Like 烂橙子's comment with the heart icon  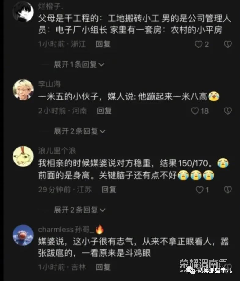point(198,44)
